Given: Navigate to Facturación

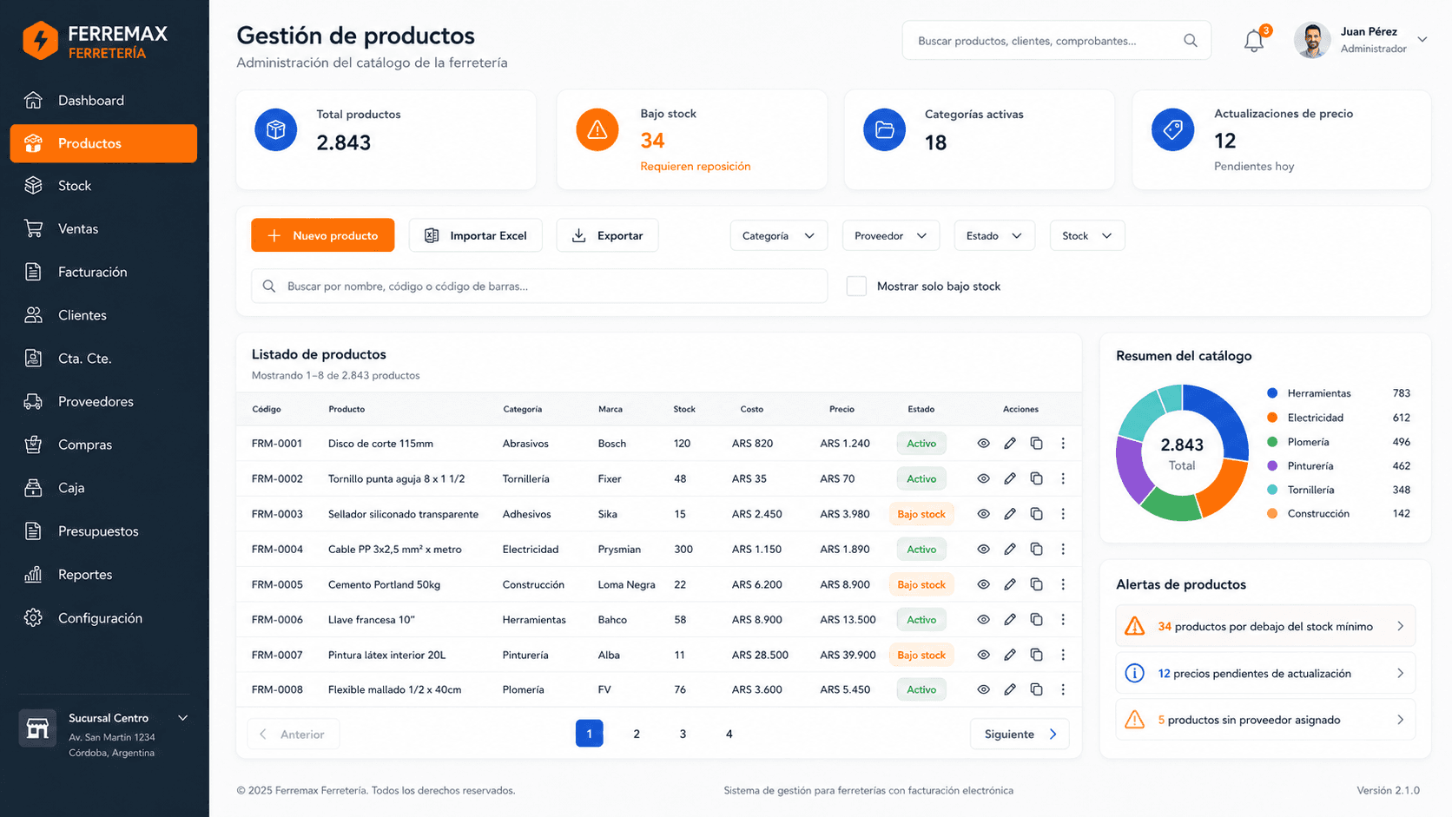Looking at the screenshot, I should click(x=103, y=272).
